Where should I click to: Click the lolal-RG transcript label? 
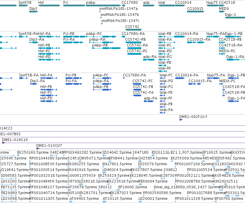[165, 57]
